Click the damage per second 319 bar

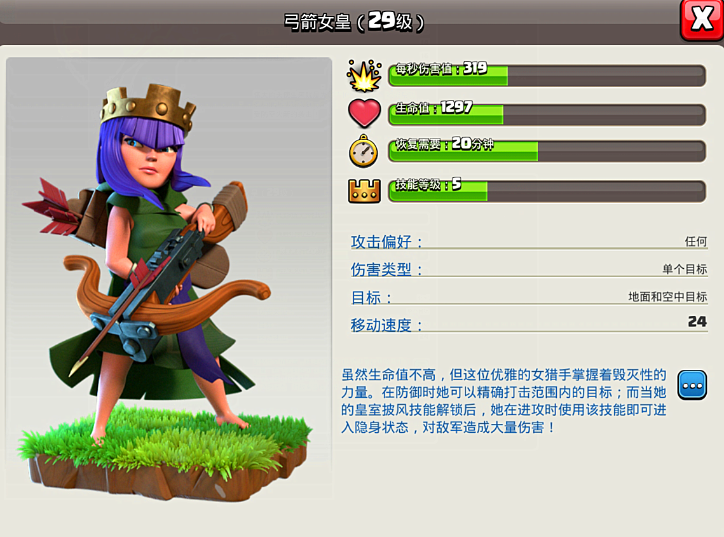coord(547,75)
